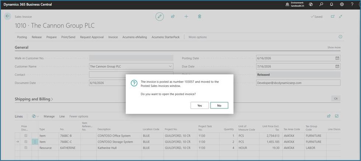Click the Environment SandboxBC25 indicator

295,4
